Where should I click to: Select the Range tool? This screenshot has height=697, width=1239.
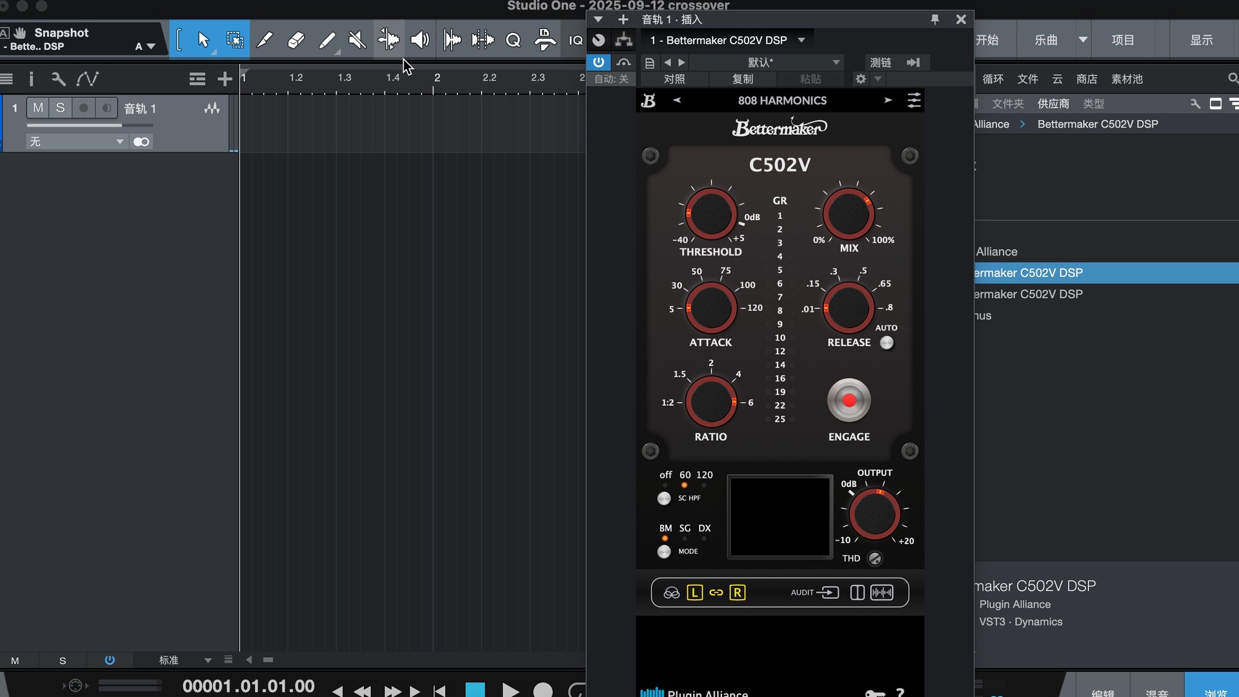point(235,40)
